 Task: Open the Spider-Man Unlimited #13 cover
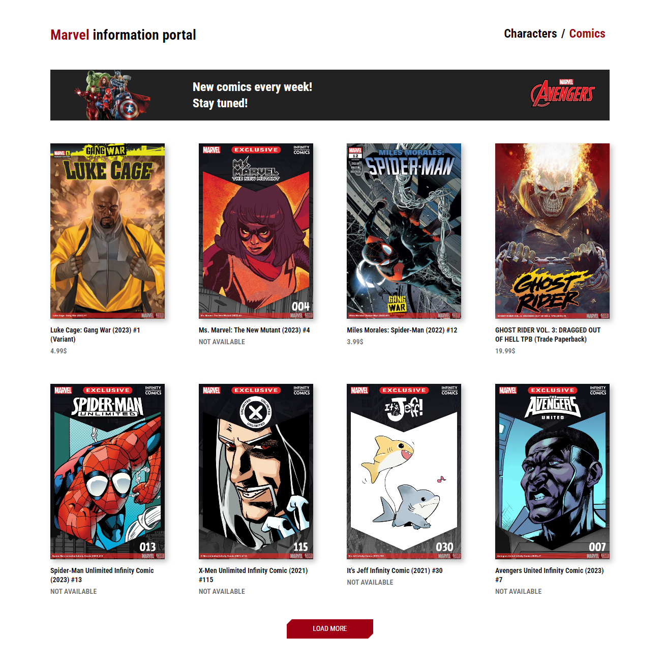pos(107,471)
